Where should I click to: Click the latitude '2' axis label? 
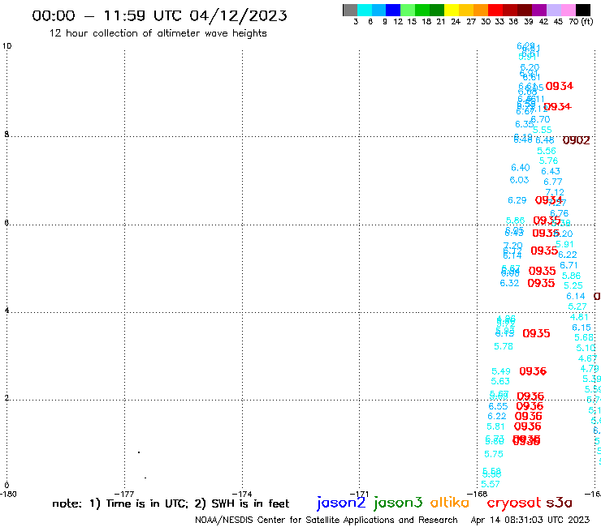[x=6, y=398]
